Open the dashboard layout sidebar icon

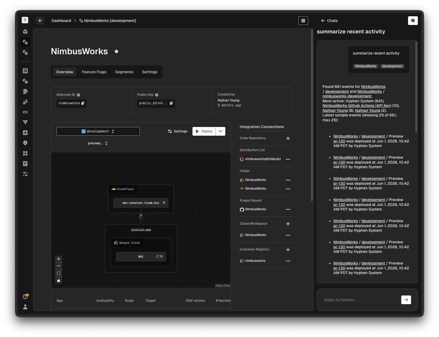[25, 71]
